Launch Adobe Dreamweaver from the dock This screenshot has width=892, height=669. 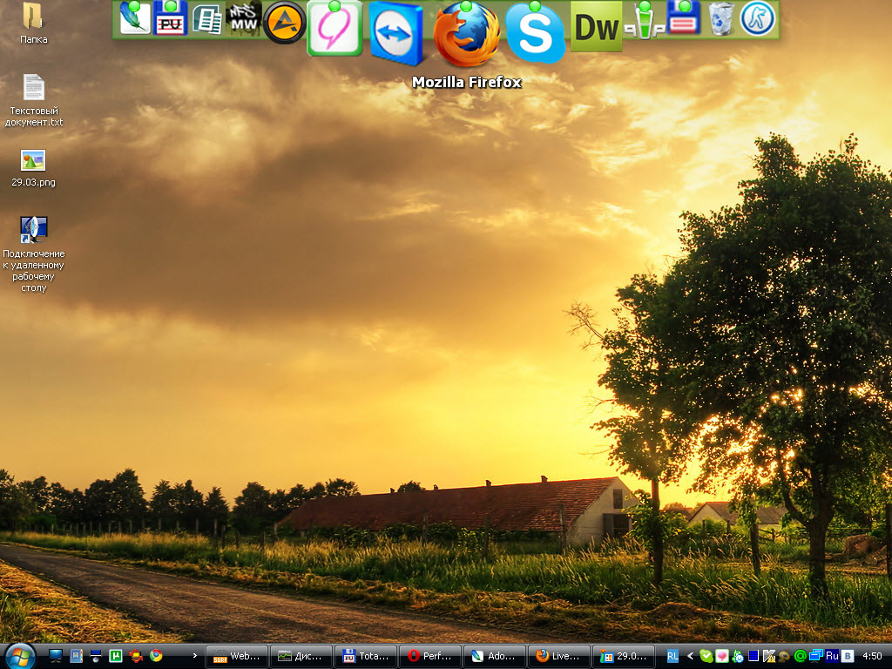597,27
